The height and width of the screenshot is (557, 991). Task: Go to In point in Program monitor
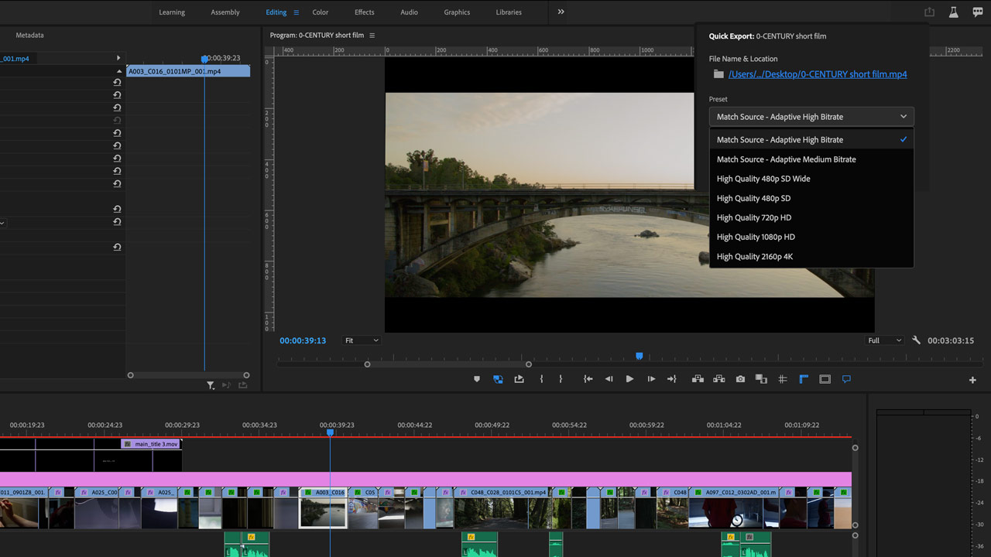point(588,379)
